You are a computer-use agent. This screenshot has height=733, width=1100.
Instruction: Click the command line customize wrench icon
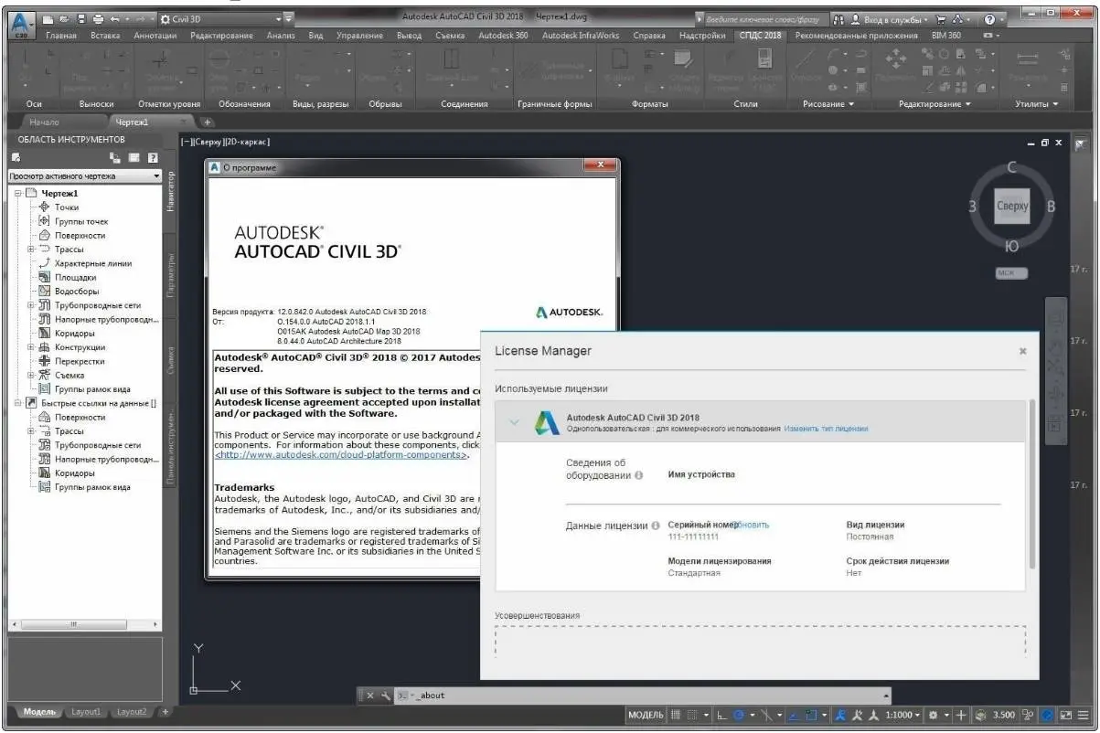386,696
